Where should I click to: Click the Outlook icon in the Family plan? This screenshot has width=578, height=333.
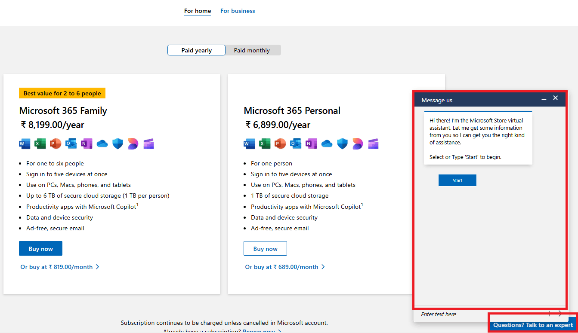[x=71, y=144]
